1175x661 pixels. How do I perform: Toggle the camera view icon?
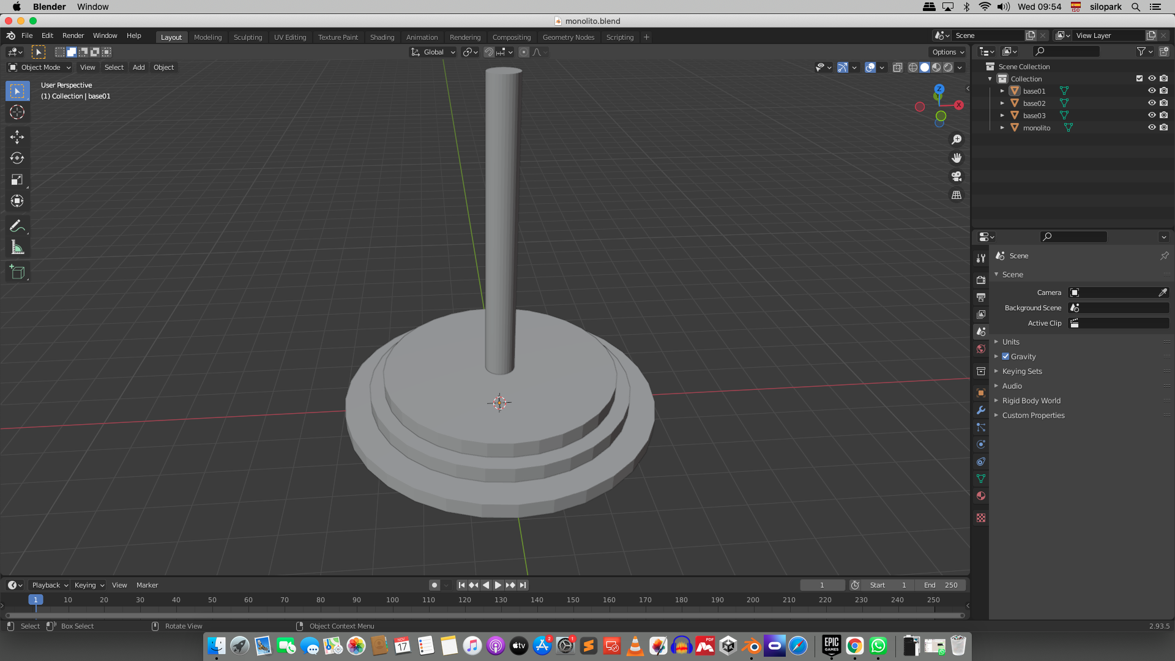pyautogui.click(x=957, y=176)
